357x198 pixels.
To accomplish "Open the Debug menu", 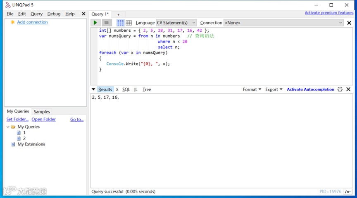I will click(x=54, y=14).
